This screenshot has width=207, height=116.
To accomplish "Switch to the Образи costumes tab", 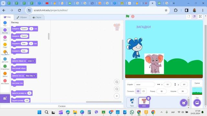I will tap(22, 17).
